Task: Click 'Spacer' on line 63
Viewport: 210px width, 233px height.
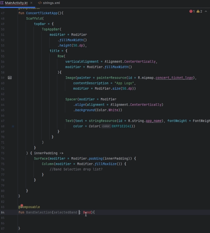Action: [x=71, y=99]
